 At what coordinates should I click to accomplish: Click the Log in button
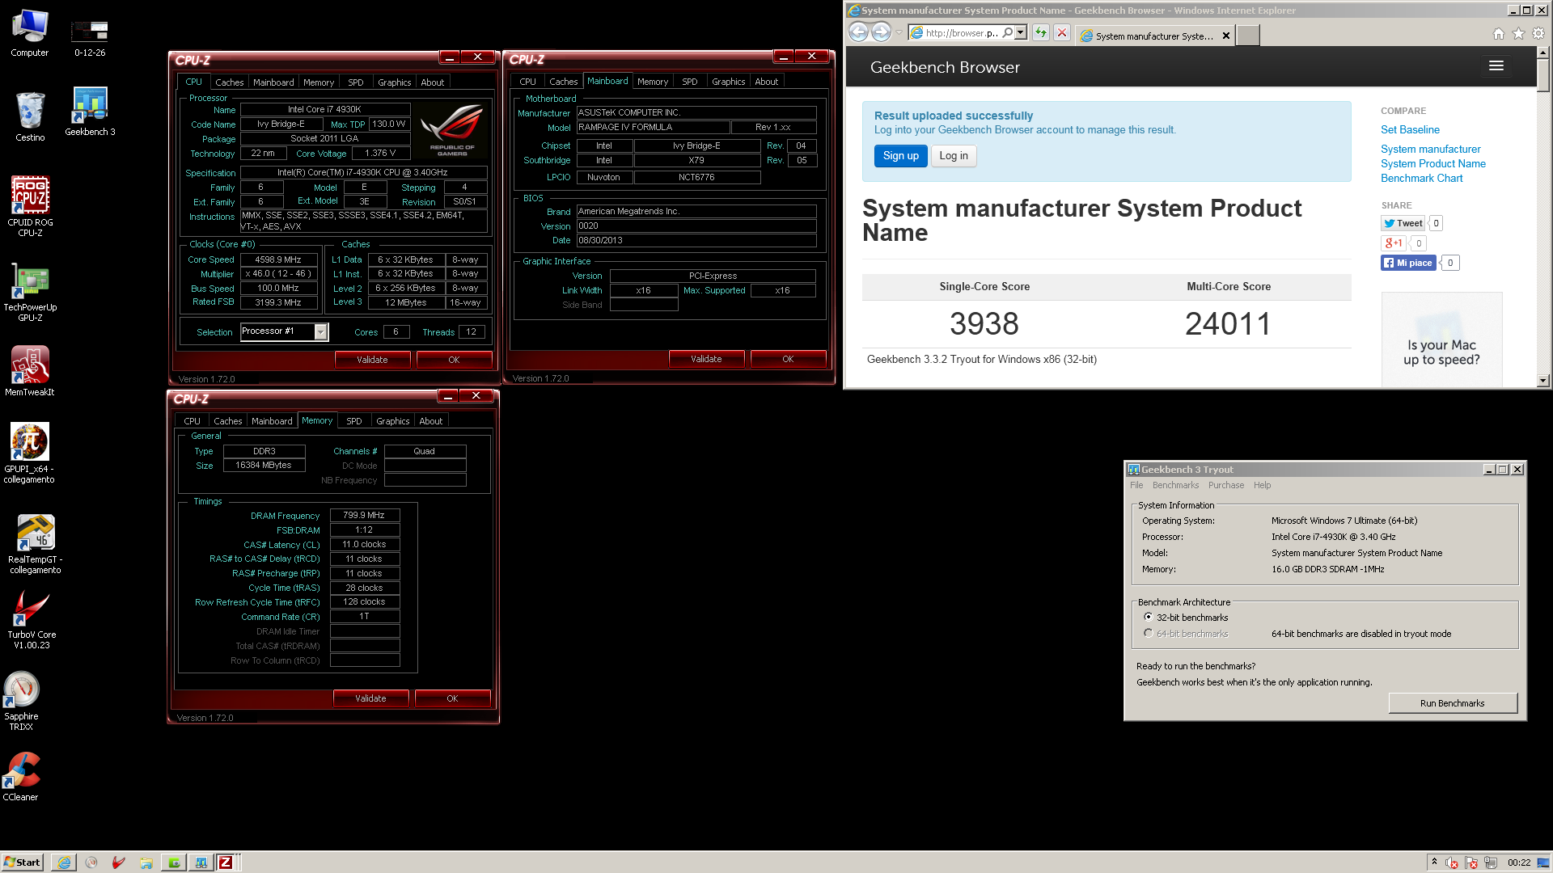pyautogui.click(x=954, y=156)
